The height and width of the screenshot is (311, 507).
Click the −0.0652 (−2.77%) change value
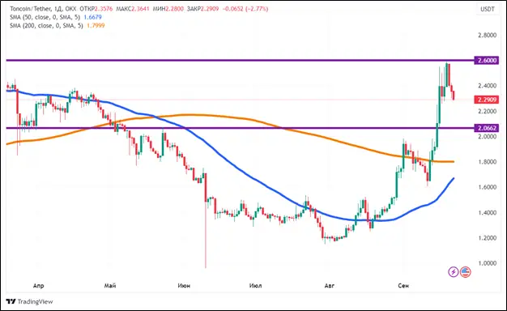pos(245,9)
